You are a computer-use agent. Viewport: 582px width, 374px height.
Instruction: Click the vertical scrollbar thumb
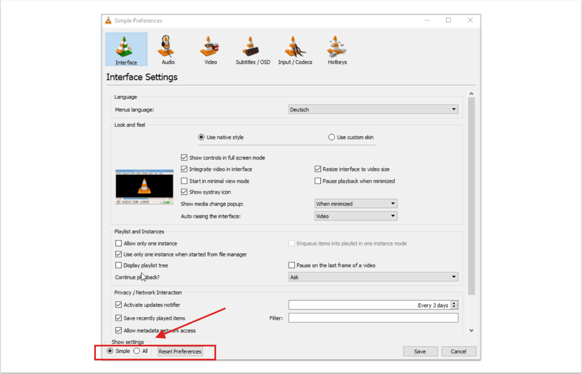click(471, 196)
